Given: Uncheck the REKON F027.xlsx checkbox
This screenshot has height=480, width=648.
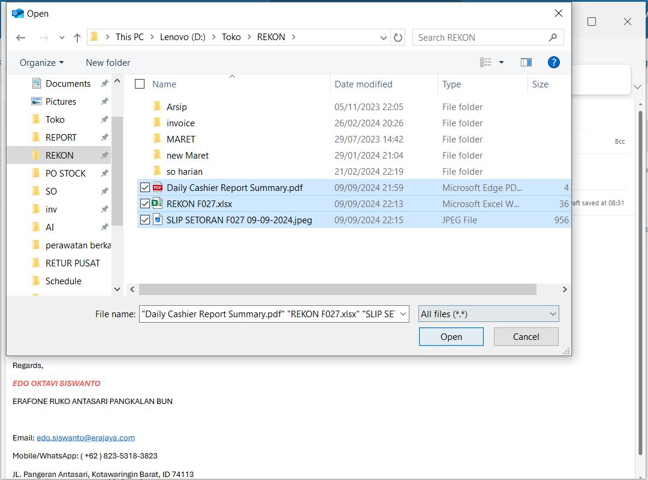Looking at the screenshot, I should [144, 203].
